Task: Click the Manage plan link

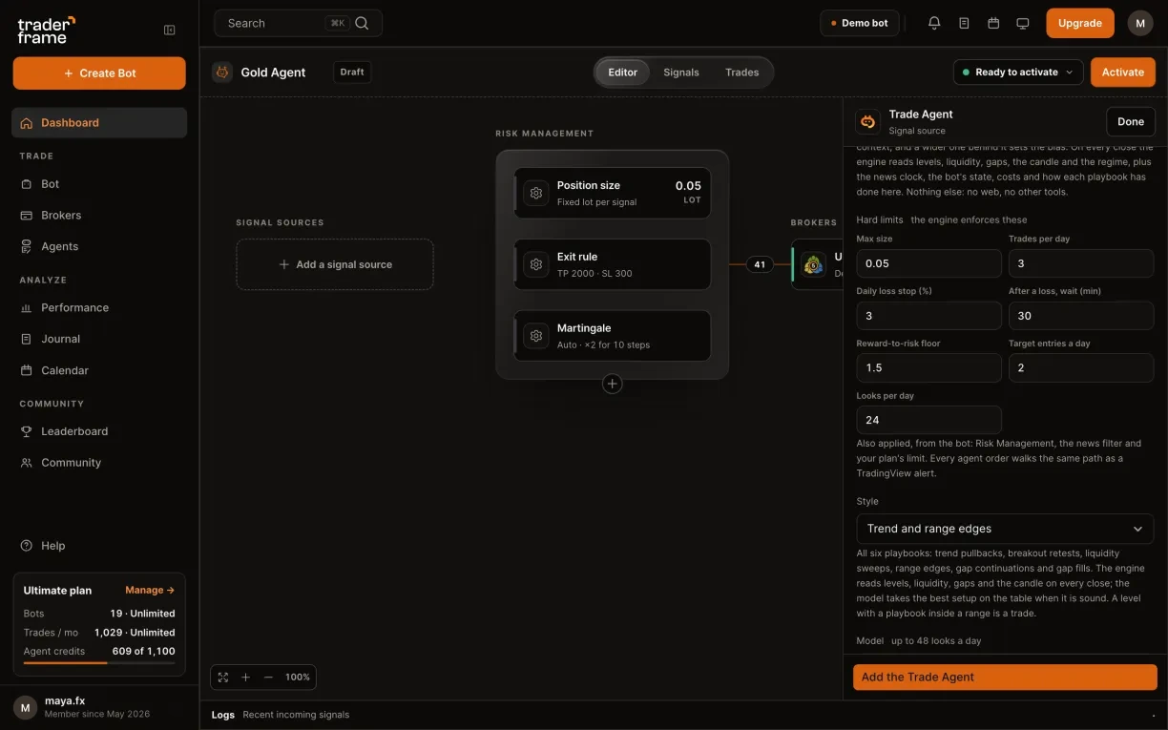Action: 150,591
